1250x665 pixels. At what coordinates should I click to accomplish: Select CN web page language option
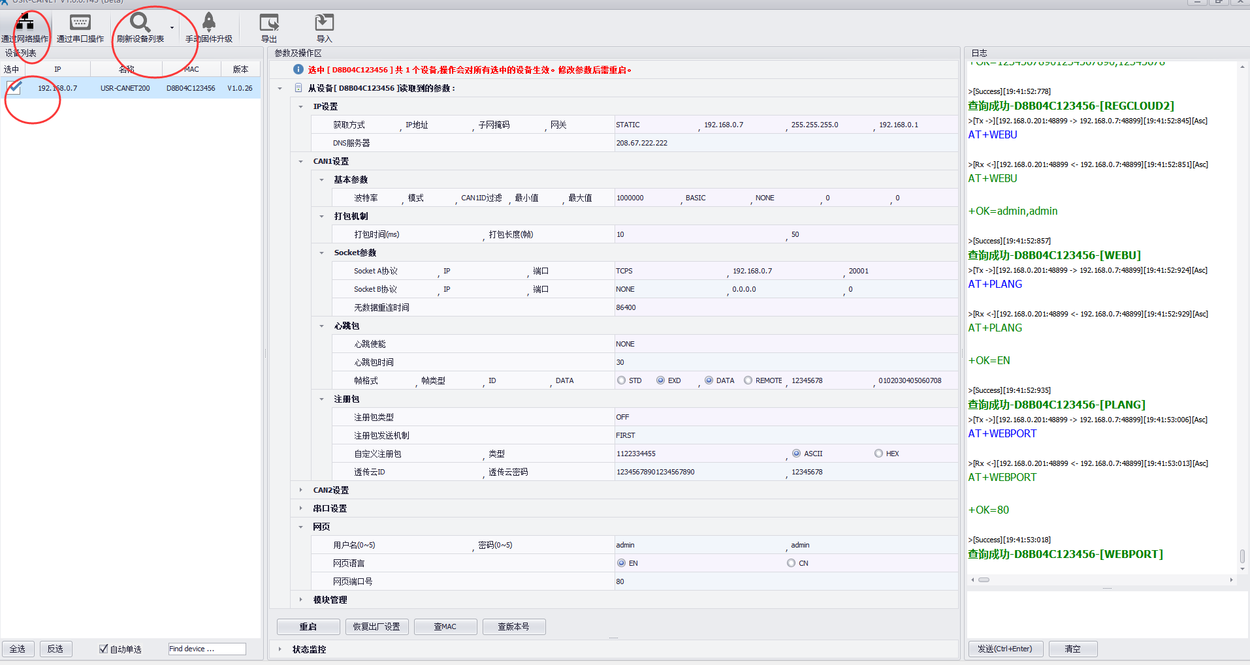791,563
